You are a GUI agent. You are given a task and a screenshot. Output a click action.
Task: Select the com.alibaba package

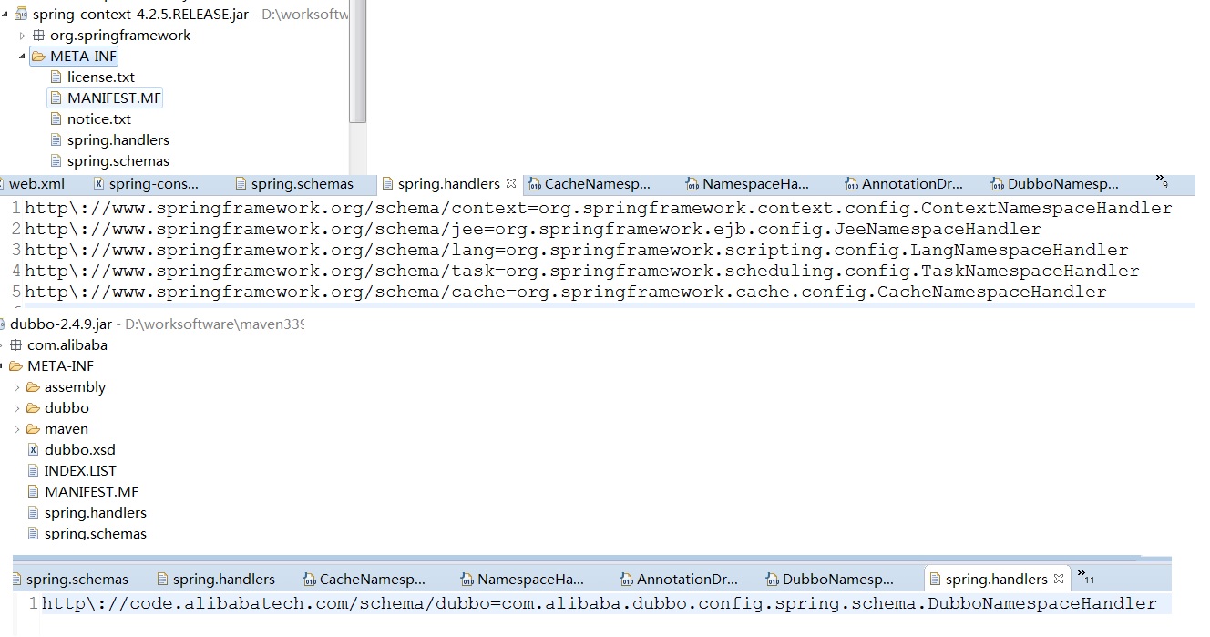click(x=67, y=345)
